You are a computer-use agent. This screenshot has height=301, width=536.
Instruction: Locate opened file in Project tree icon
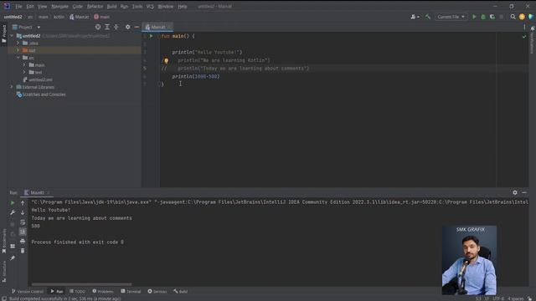point(98,27)
